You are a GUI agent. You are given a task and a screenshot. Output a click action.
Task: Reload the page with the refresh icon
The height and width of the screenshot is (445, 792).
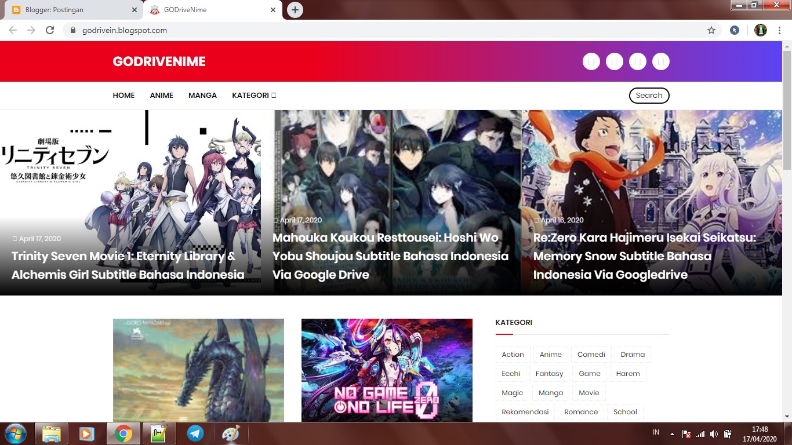50,30
